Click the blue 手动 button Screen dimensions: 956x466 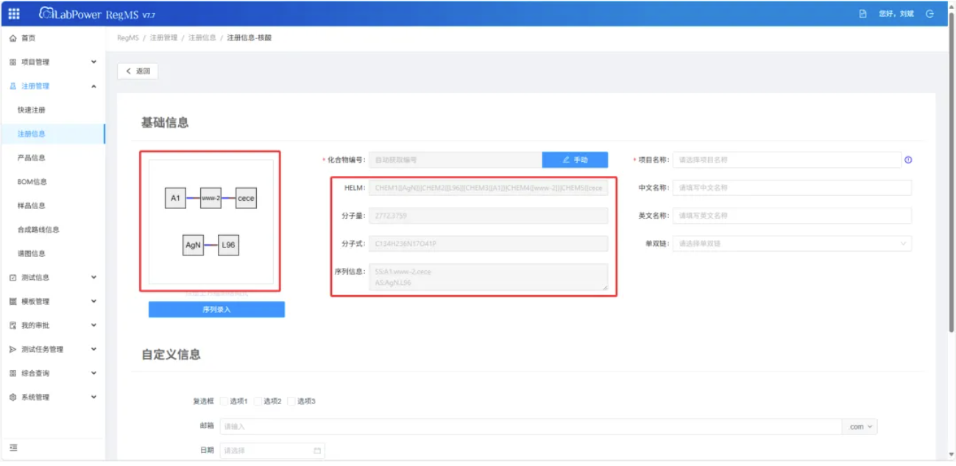tap(575, 160)
